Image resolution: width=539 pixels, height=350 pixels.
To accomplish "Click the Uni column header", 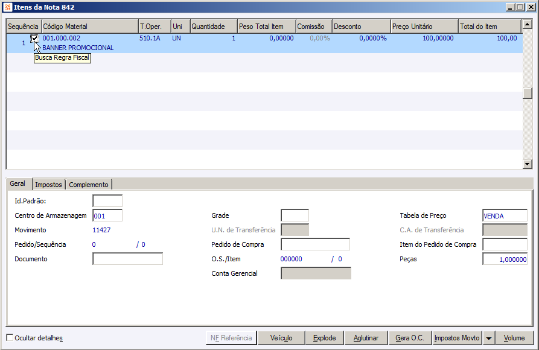I will [181, 27].
